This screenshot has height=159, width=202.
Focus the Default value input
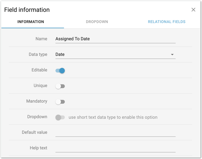point(115,133)
